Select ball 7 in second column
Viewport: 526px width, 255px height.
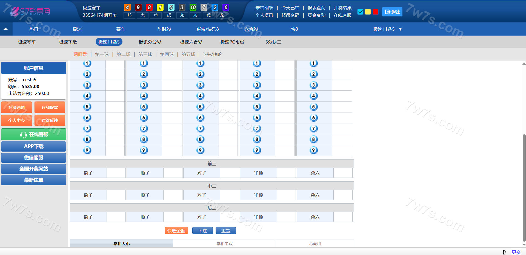(x=144, y=129)
